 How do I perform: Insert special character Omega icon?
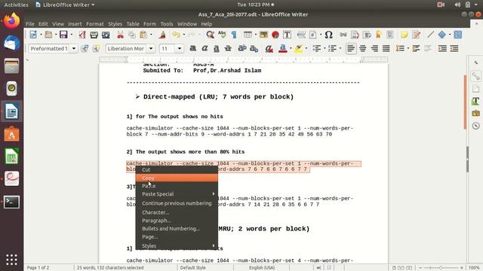pyautogui.click(x=329, y=35)
